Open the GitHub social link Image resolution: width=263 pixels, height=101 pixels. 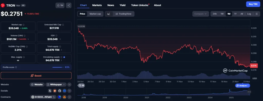[59, 91]
